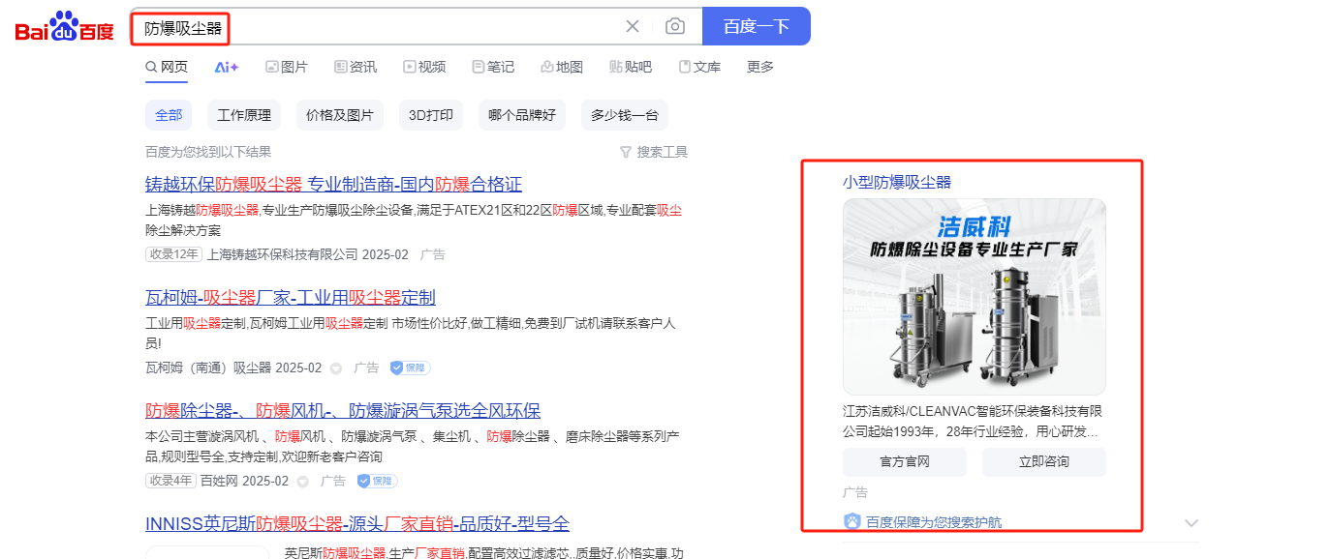Open the 更多 menu

[x=760, y=67]
